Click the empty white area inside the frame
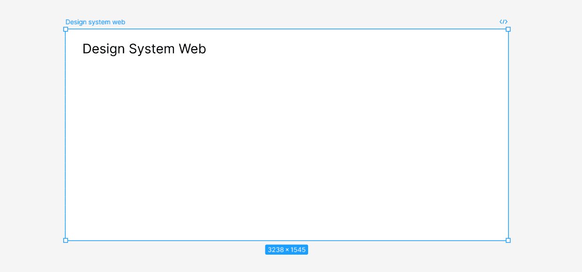 pos(287,150)
